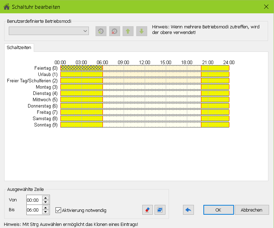Close the Schaltuhr bearbeiten dialog

(x=266, y=7)
